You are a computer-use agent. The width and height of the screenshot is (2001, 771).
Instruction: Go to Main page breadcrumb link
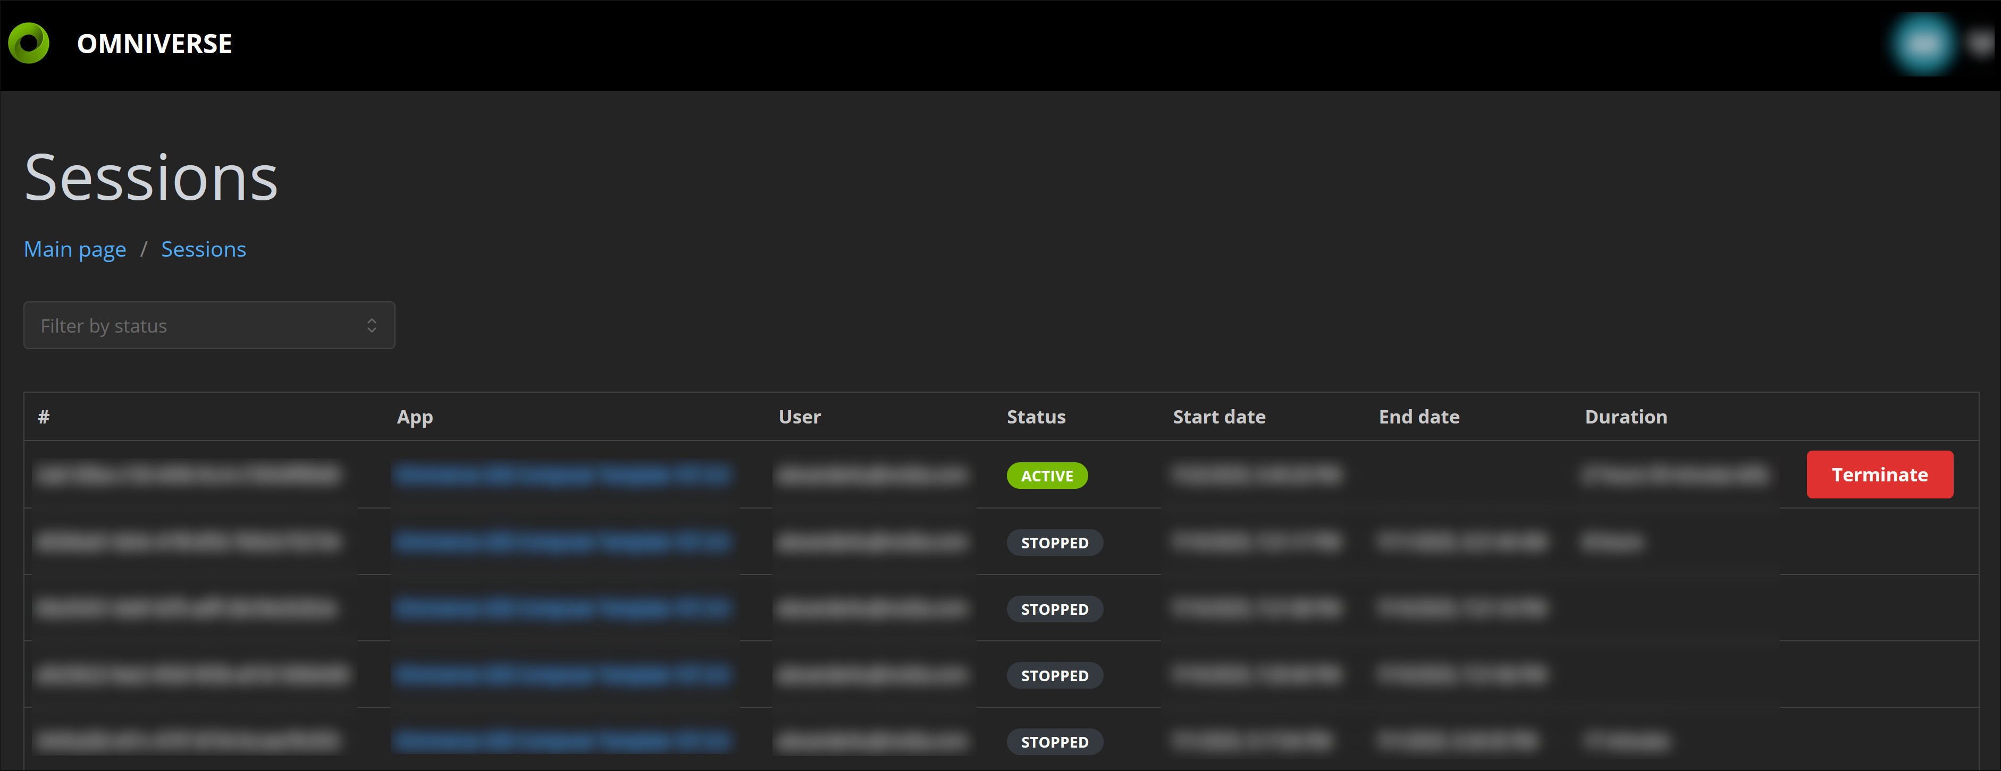coord(75,249)
